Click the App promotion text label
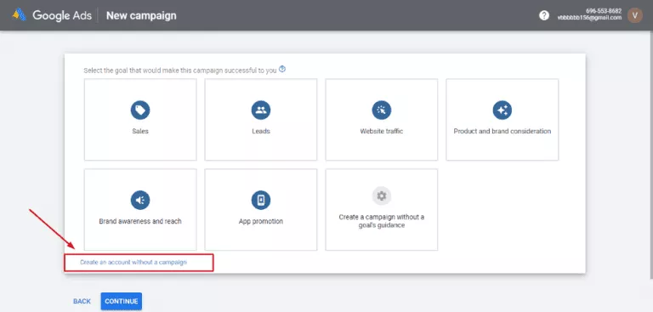The image size is (653, 312). 261,221
